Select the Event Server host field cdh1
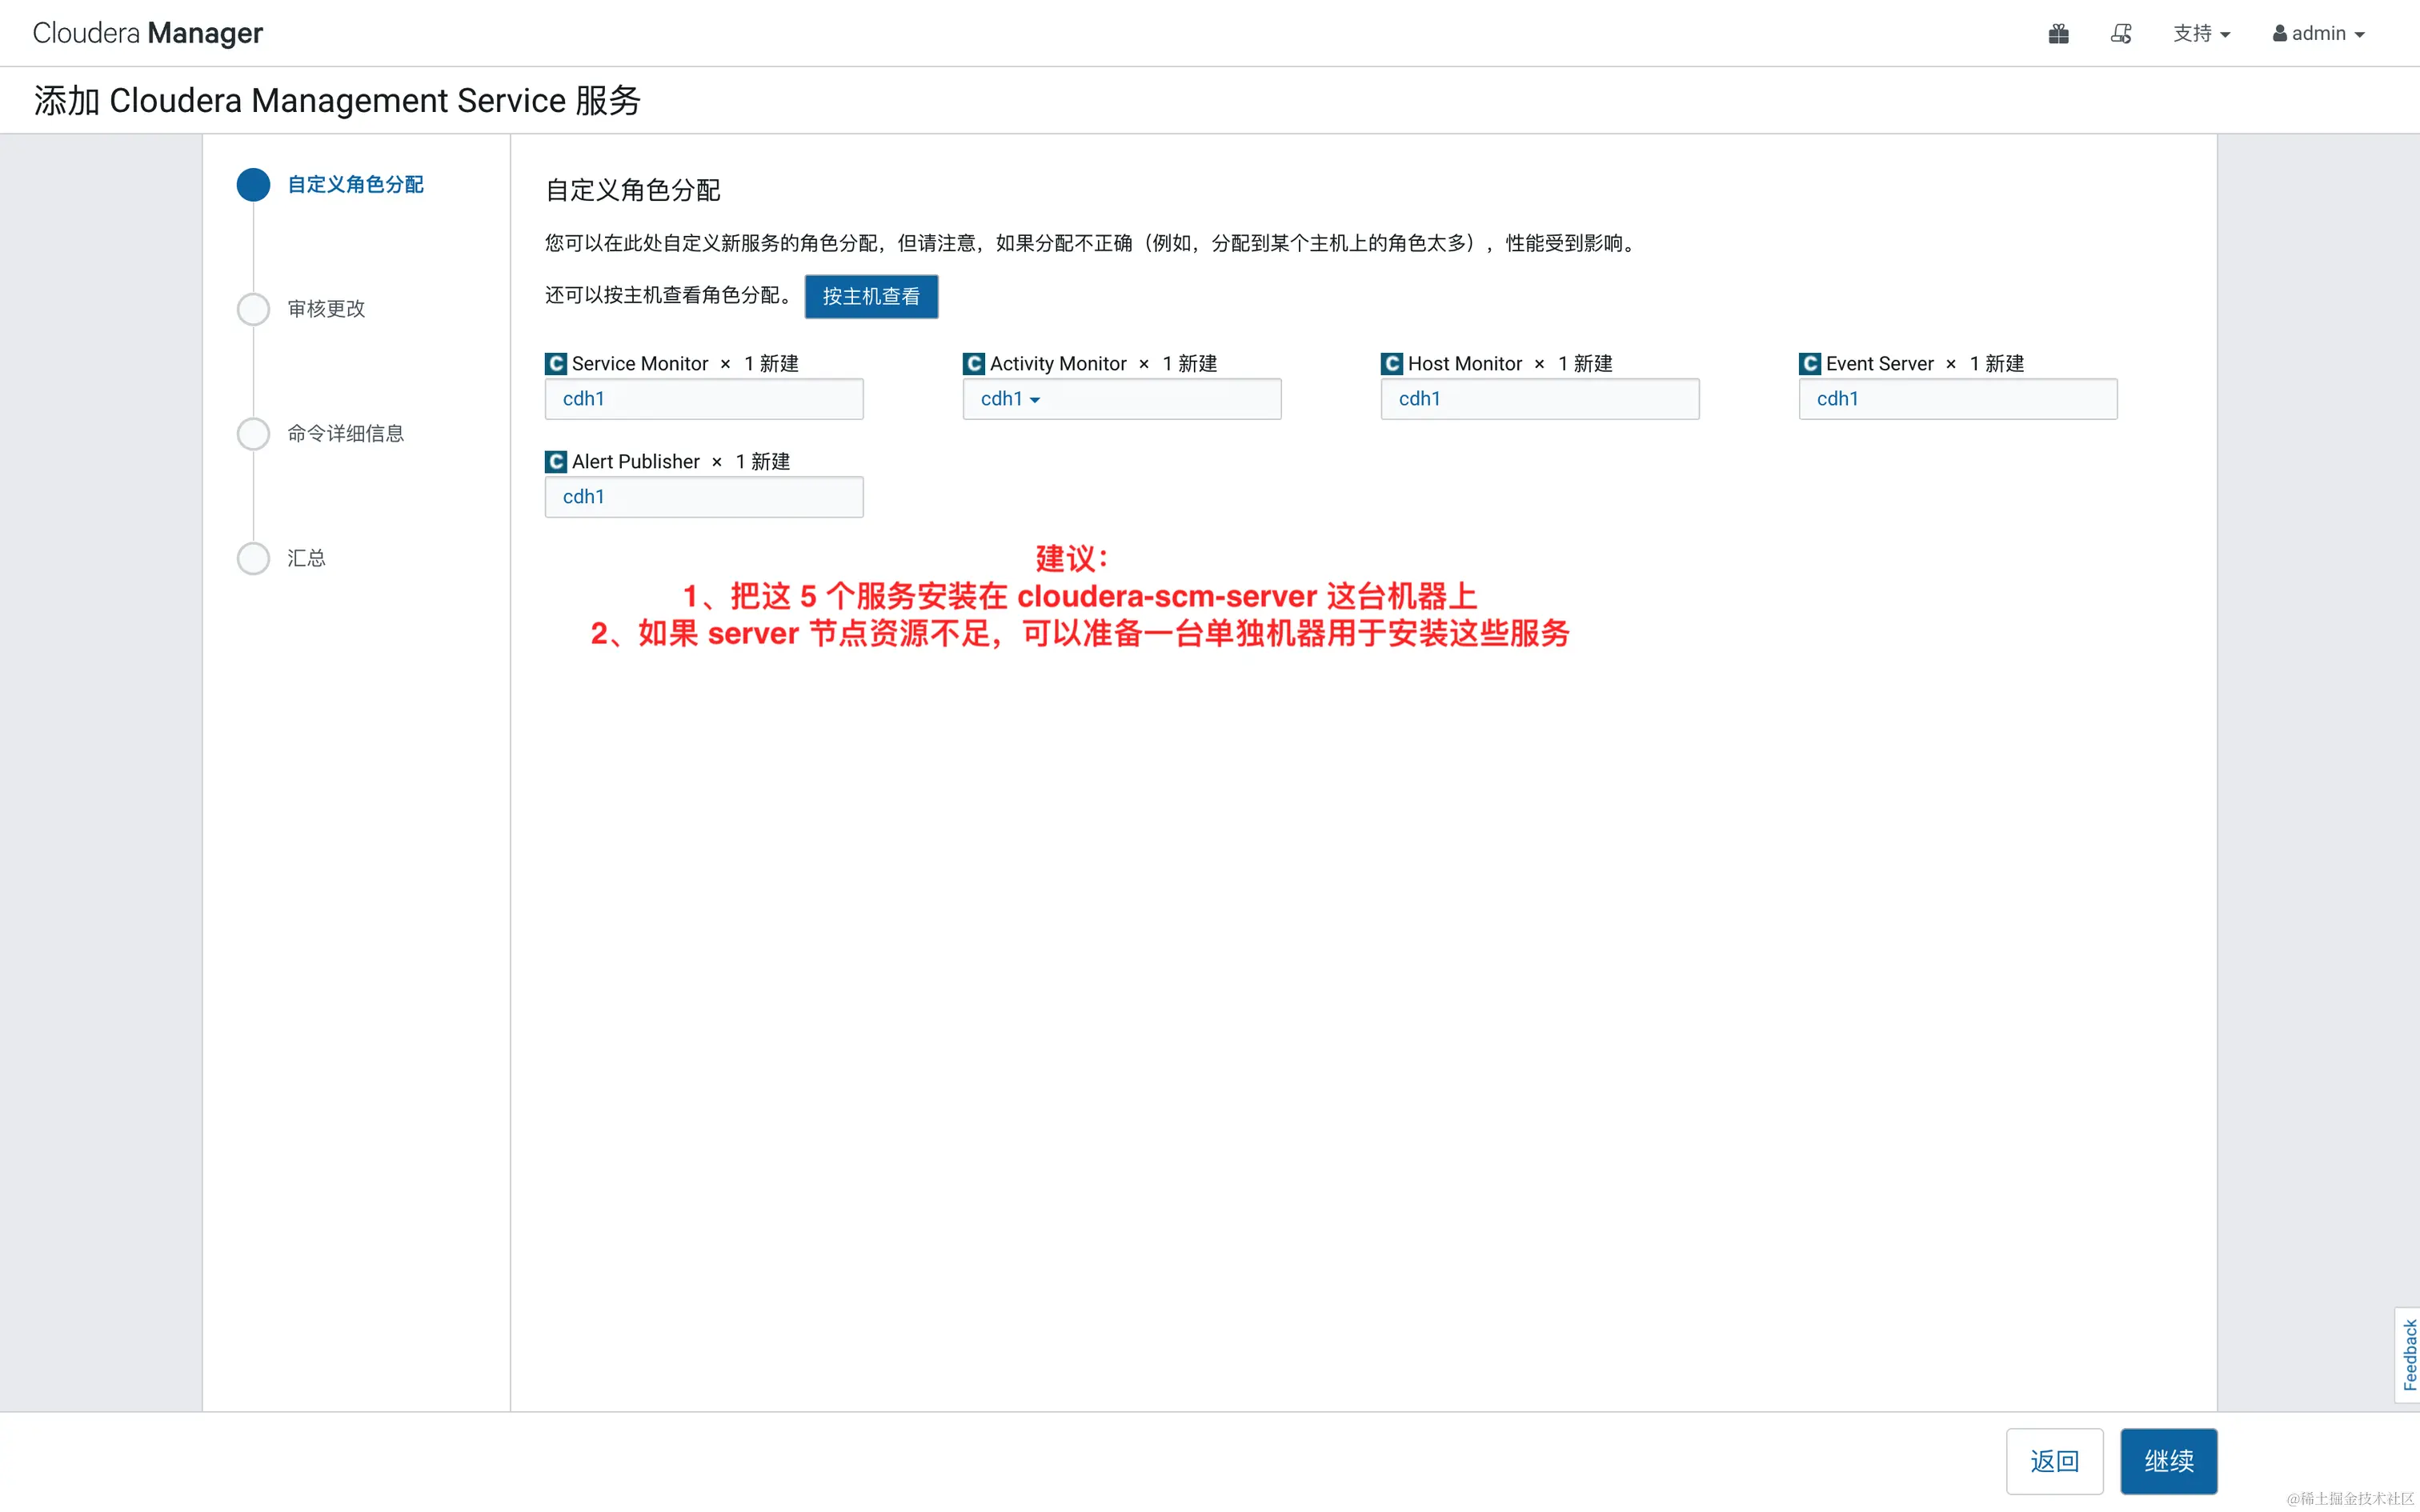This screenshot has height=1512, width=2420. click(1958, 399)
